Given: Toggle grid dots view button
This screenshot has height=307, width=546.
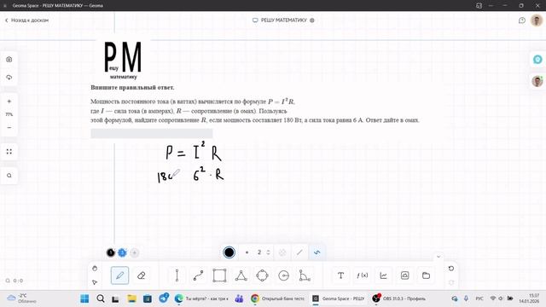Looking at the screenshot, I should coord(9,152).
